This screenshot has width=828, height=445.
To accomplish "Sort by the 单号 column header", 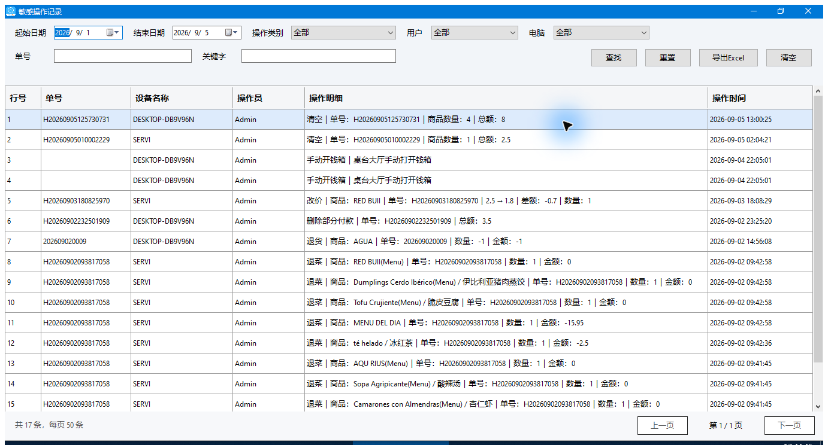I will point(86,98).
